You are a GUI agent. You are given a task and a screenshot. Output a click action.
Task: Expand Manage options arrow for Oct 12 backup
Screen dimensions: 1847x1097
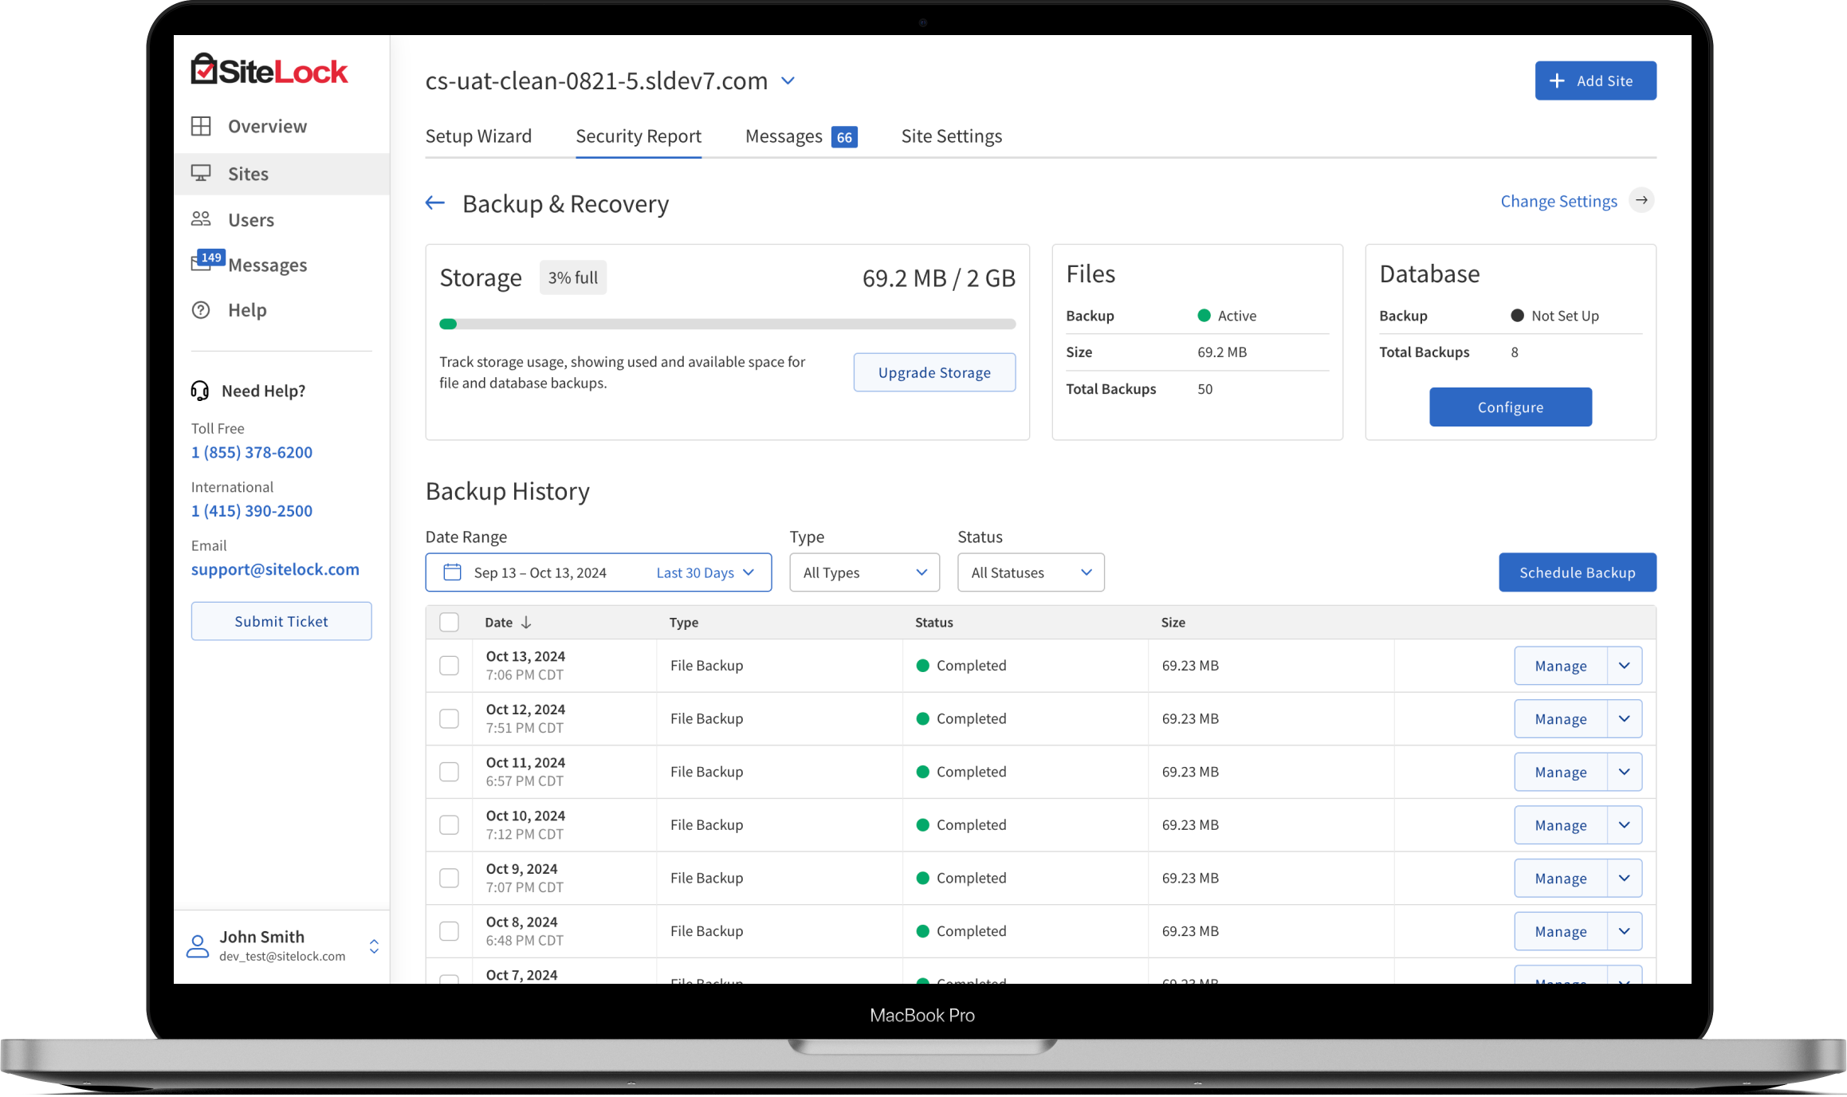pyautogui.click(x=1624, y=719)
